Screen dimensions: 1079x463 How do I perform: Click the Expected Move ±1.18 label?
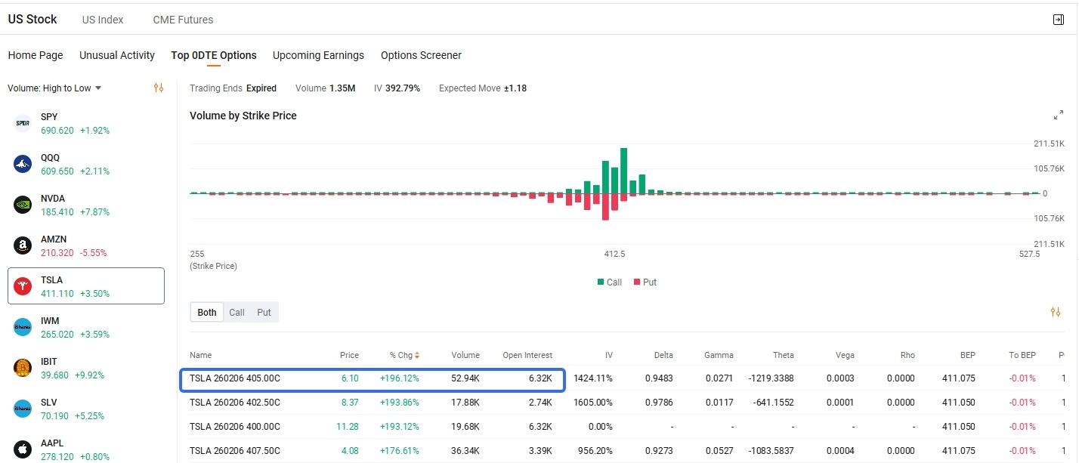[483, 88]
